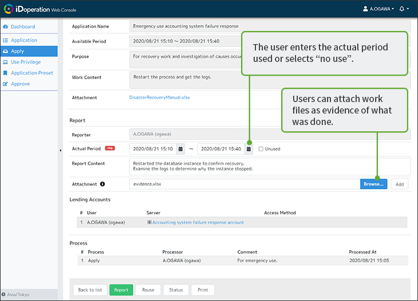Click the Actual Period start date field
418x301 pixels.
click(153, 149)
